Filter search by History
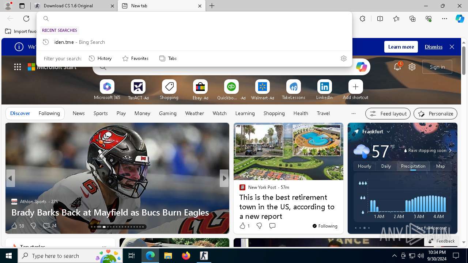The width and height of the screenshot is (468, 263). point(100,58)
